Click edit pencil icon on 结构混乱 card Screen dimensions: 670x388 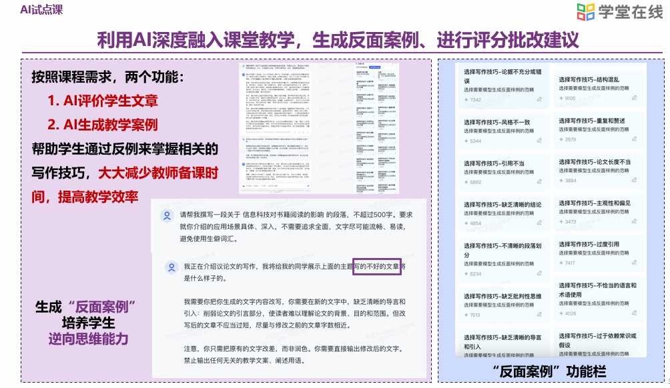point(633,99)
